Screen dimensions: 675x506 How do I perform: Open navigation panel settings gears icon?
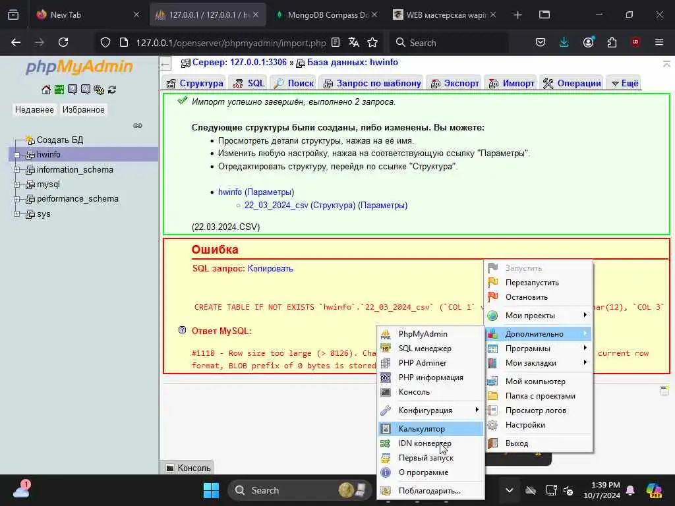point(99,90)
